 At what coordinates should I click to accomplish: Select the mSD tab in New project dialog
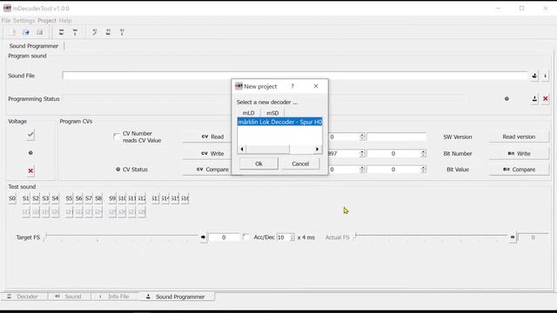[272, 113]
